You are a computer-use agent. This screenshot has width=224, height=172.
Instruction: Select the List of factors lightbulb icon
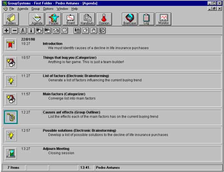pos(11,81)
